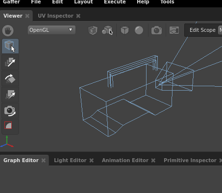Open the OpenGL renderer dropdown
Image resolution: width=222 pixels, height=193 pixels.
click(51, 30)
